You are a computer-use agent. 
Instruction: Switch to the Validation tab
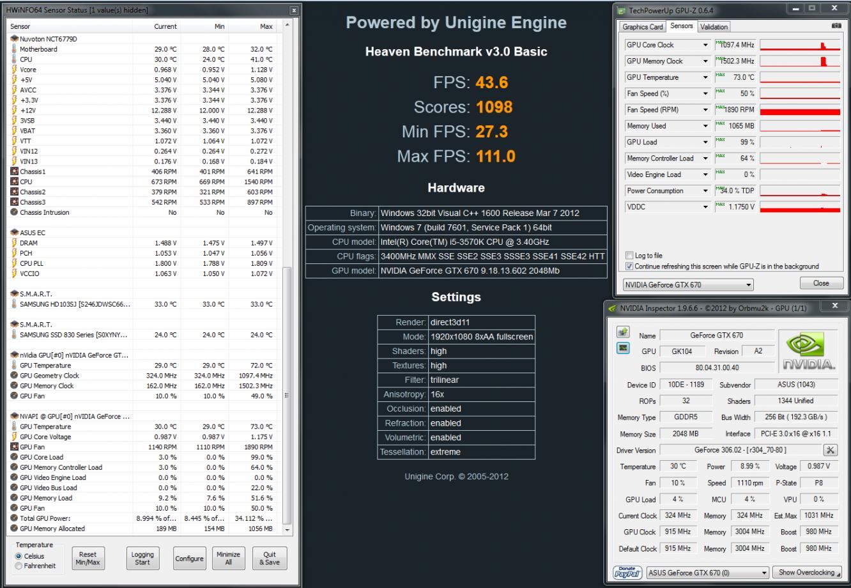pos(714,27)
